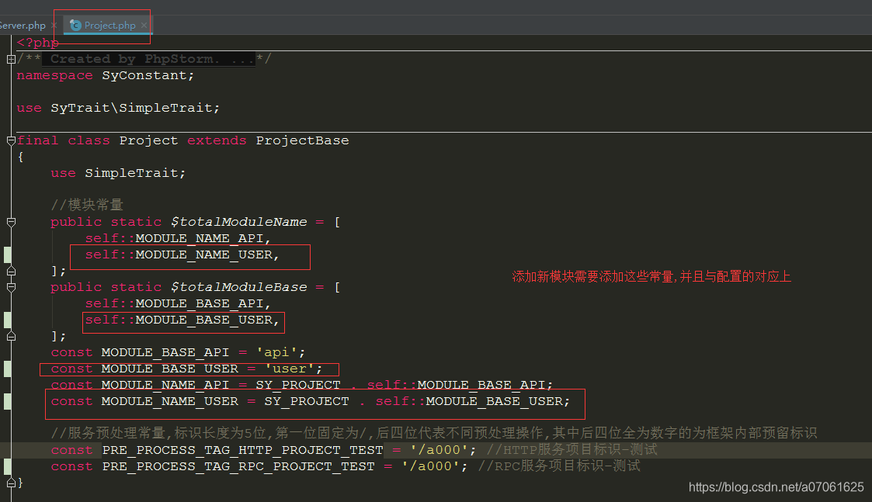Click change marker beside PRE_PROCESS_TAG_RPC_PROJECT_TEST line
This screenshot has width=872, height=502.
7,467
